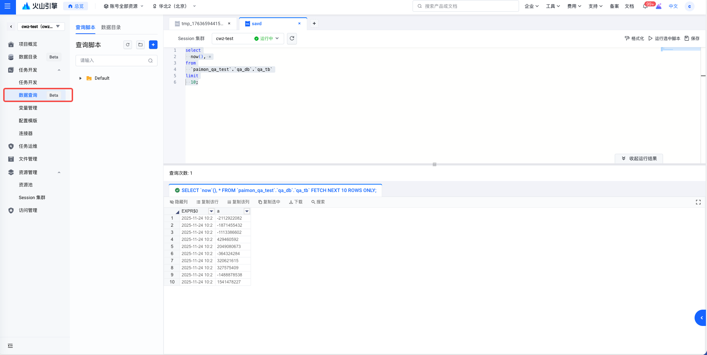
Task: Click the 格式化 format button
Action: click(634, 39)
